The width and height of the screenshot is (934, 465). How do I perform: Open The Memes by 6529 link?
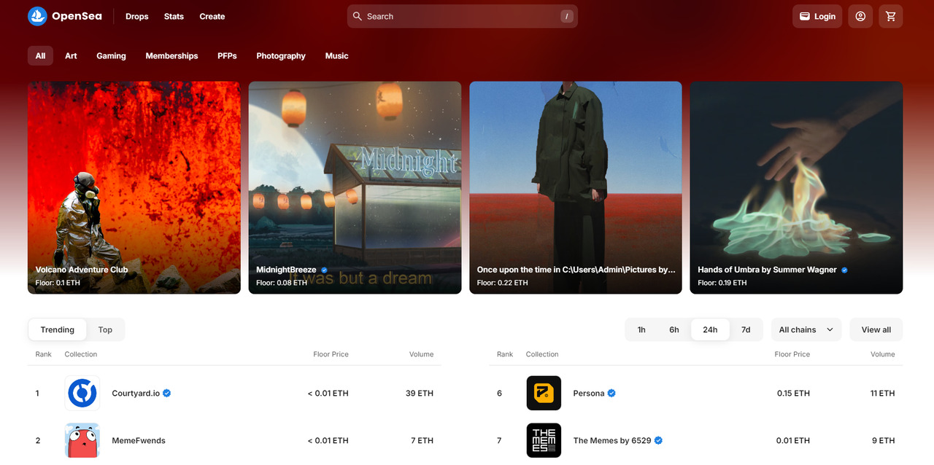pos(612,440)
